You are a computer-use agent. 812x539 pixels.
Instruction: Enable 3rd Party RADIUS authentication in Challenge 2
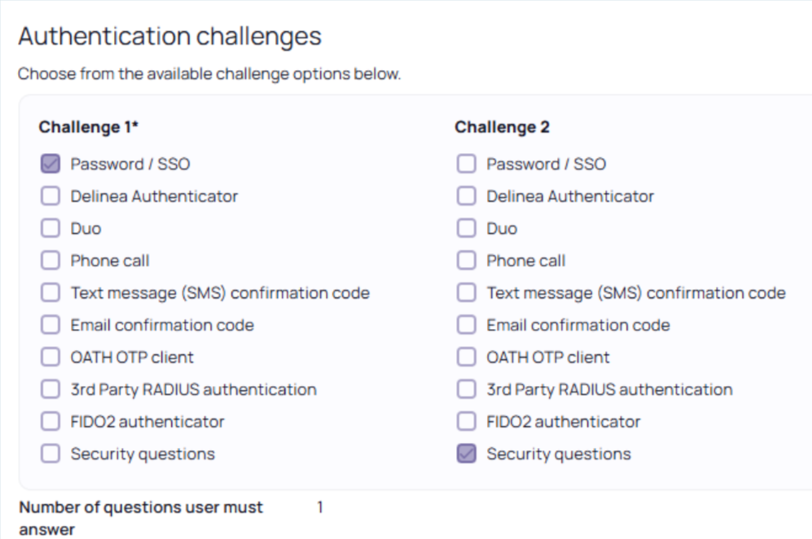coord(466,389)
